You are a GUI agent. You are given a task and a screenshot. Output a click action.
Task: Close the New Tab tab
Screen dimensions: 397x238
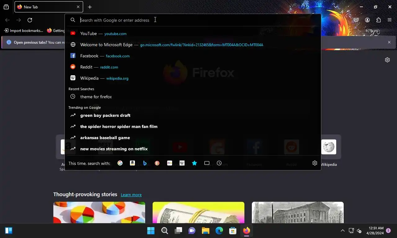tap(78, 7)
